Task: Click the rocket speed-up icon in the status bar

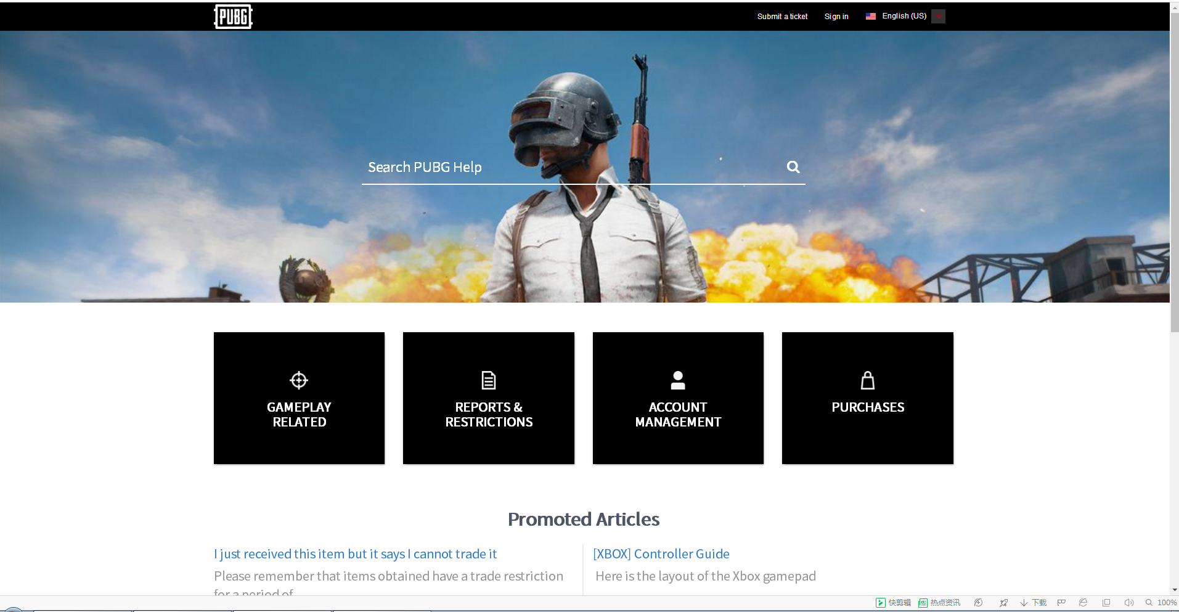Action: 1003,603
